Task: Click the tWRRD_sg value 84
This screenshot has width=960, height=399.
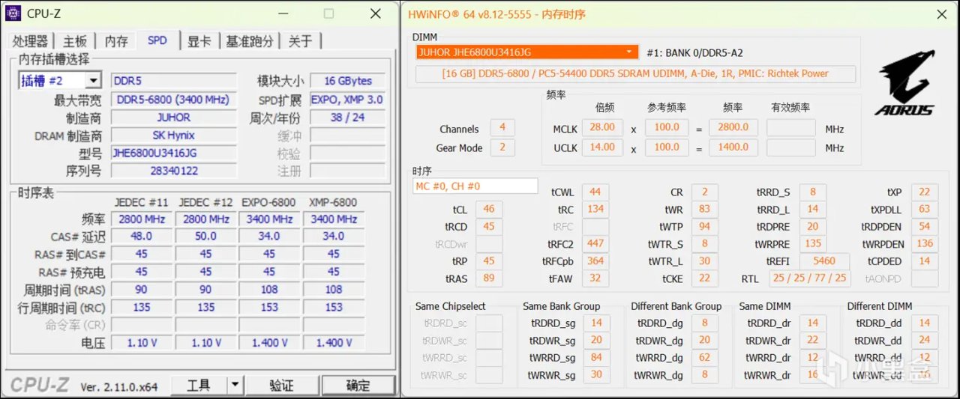Action: tap(596, 358)
